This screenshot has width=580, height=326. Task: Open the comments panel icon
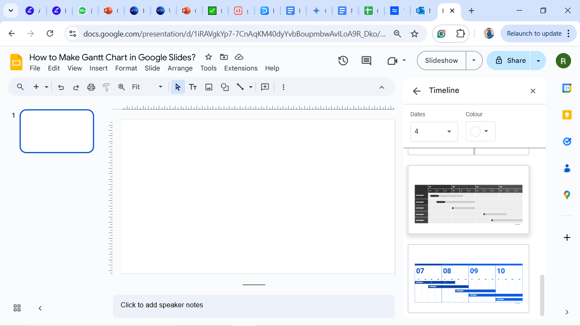[366, 61]
